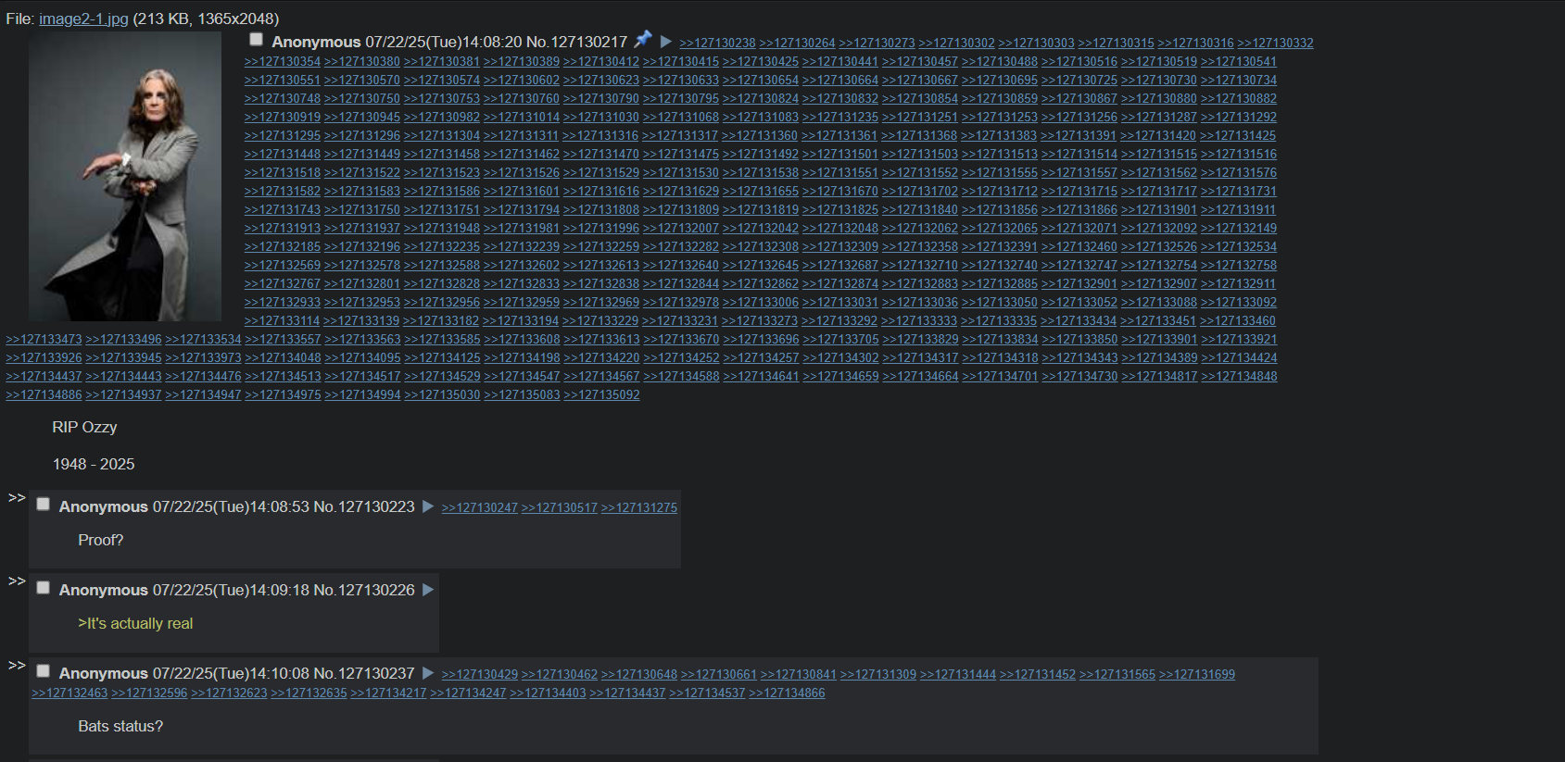The image size is (1565, 762).
Task: Open the image2-1.jpg file link
Action: coord(83,19)
